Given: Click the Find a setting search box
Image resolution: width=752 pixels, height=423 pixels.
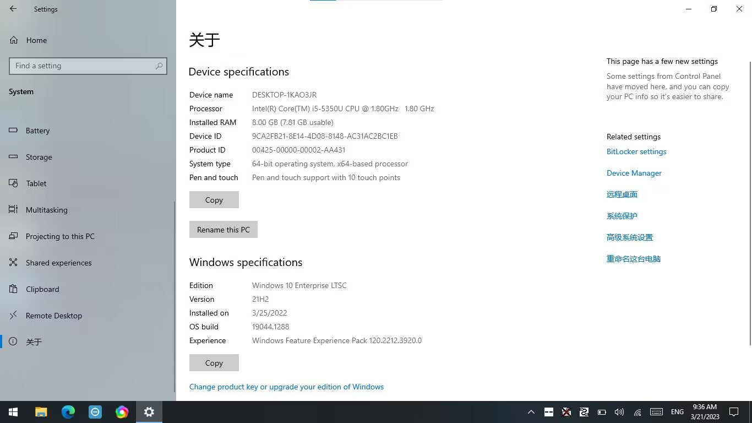Looking at the screenshot, I should [x=88, y=66].
